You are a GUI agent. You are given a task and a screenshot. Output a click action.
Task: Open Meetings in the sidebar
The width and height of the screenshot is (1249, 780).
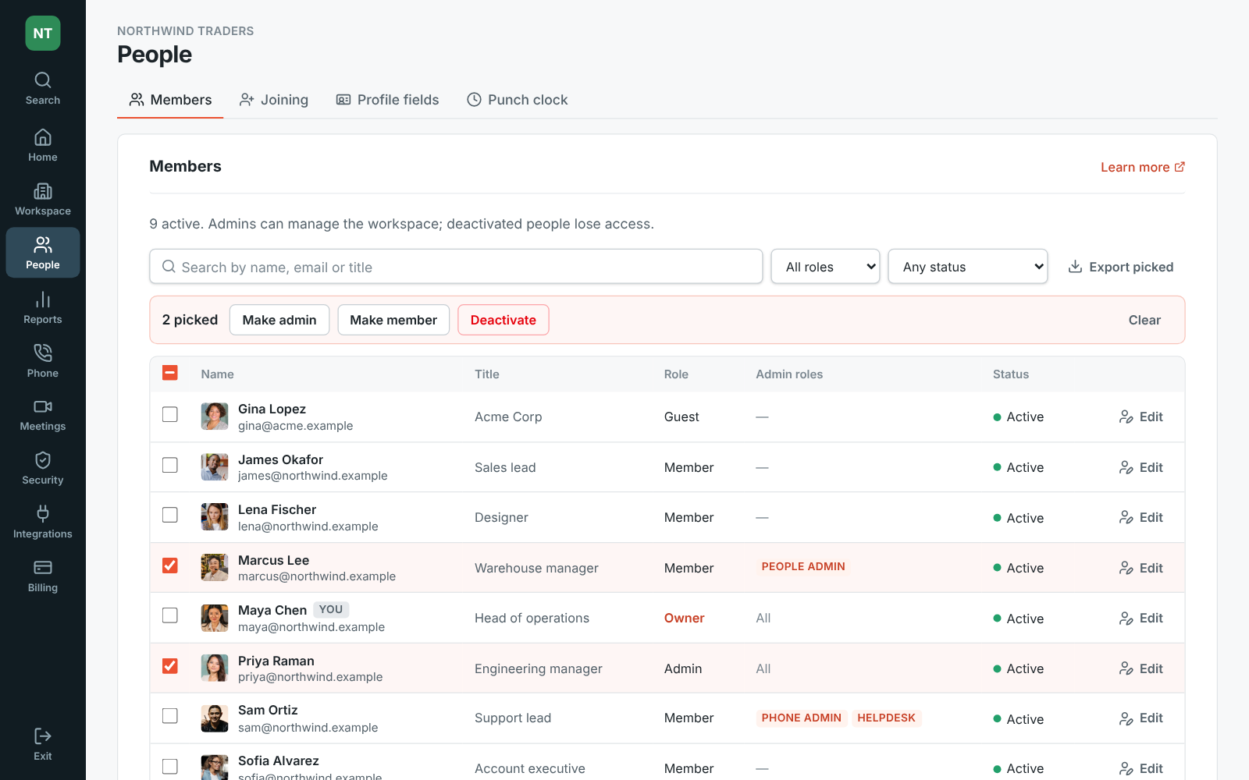[x=43, y=416]
